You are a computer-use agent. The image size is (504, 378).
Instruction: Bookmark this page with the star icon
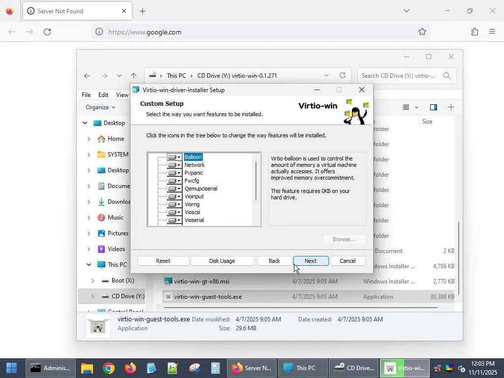422,31
